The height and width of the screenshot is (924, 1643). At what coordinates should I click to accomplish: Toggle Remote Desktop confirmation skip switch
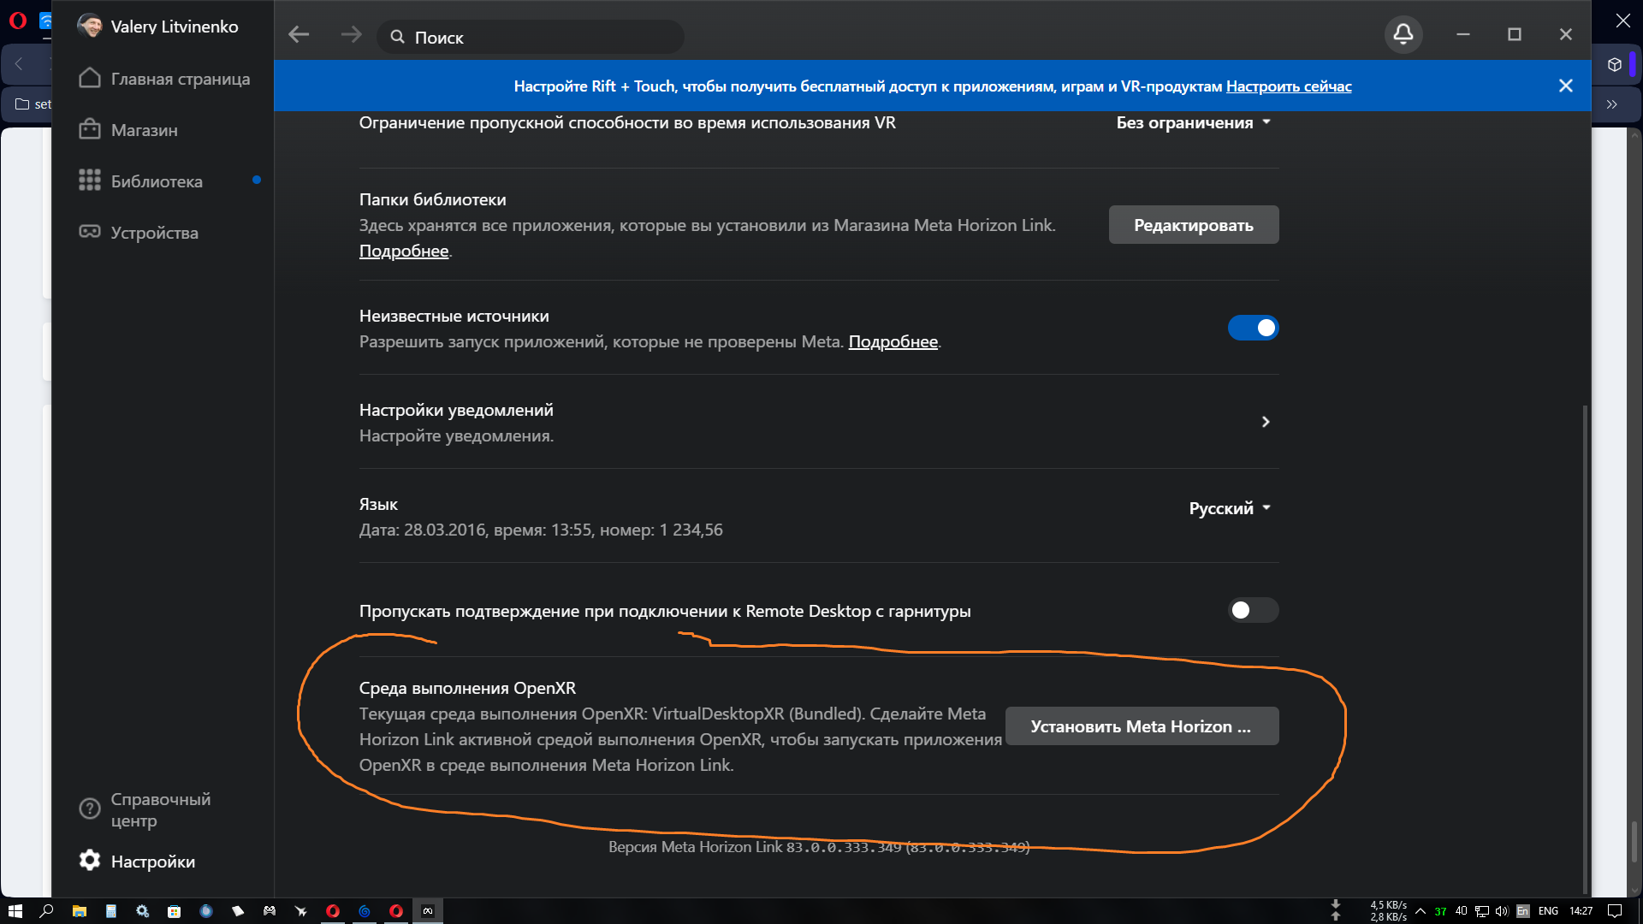[x=1253, y=610]
